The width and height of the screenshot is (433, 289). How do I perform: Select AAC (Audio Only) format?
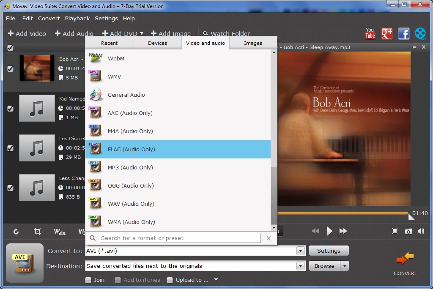tap(178, 113)
